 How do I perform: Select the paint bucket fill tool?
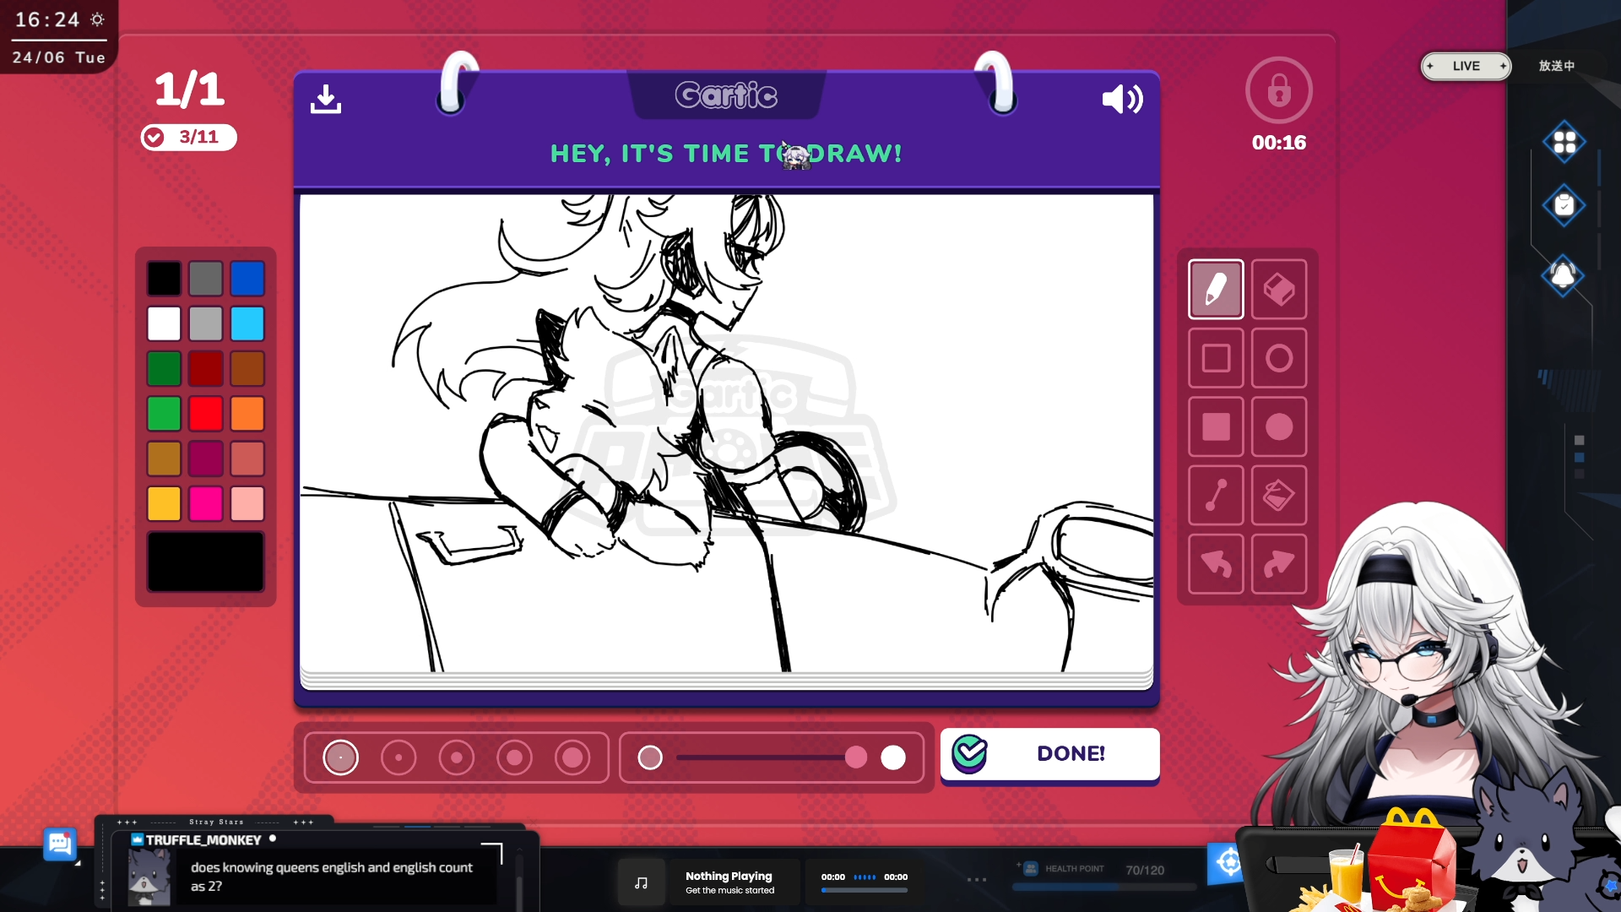[x=1279, y=495]
